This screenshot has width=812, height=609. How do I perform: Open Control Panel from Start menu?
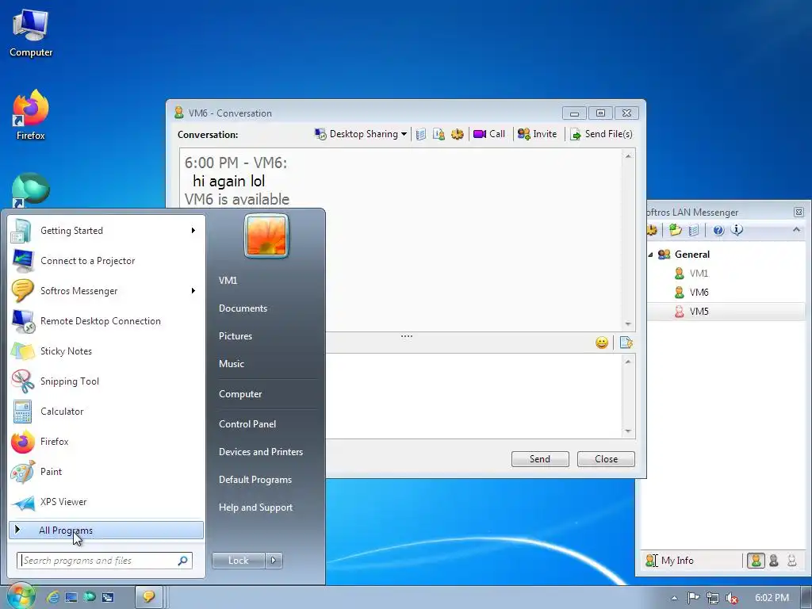tap(247, 424)
